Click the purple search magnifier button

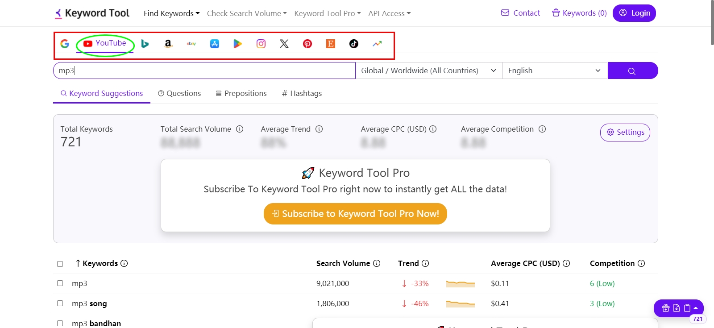(633, 71)
